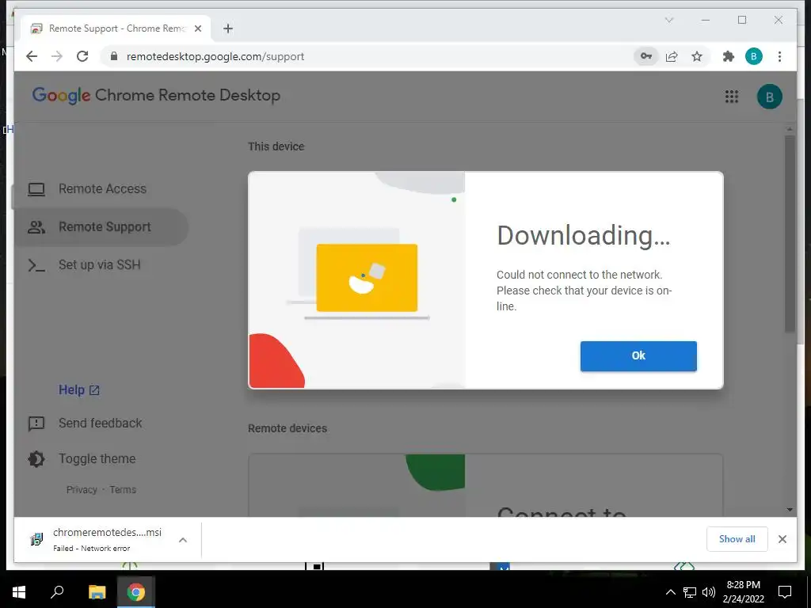This screenshot has height=608, width=811.
Task: Open Chrome profile B in toolbar
Action: click(x=754, y=56)
